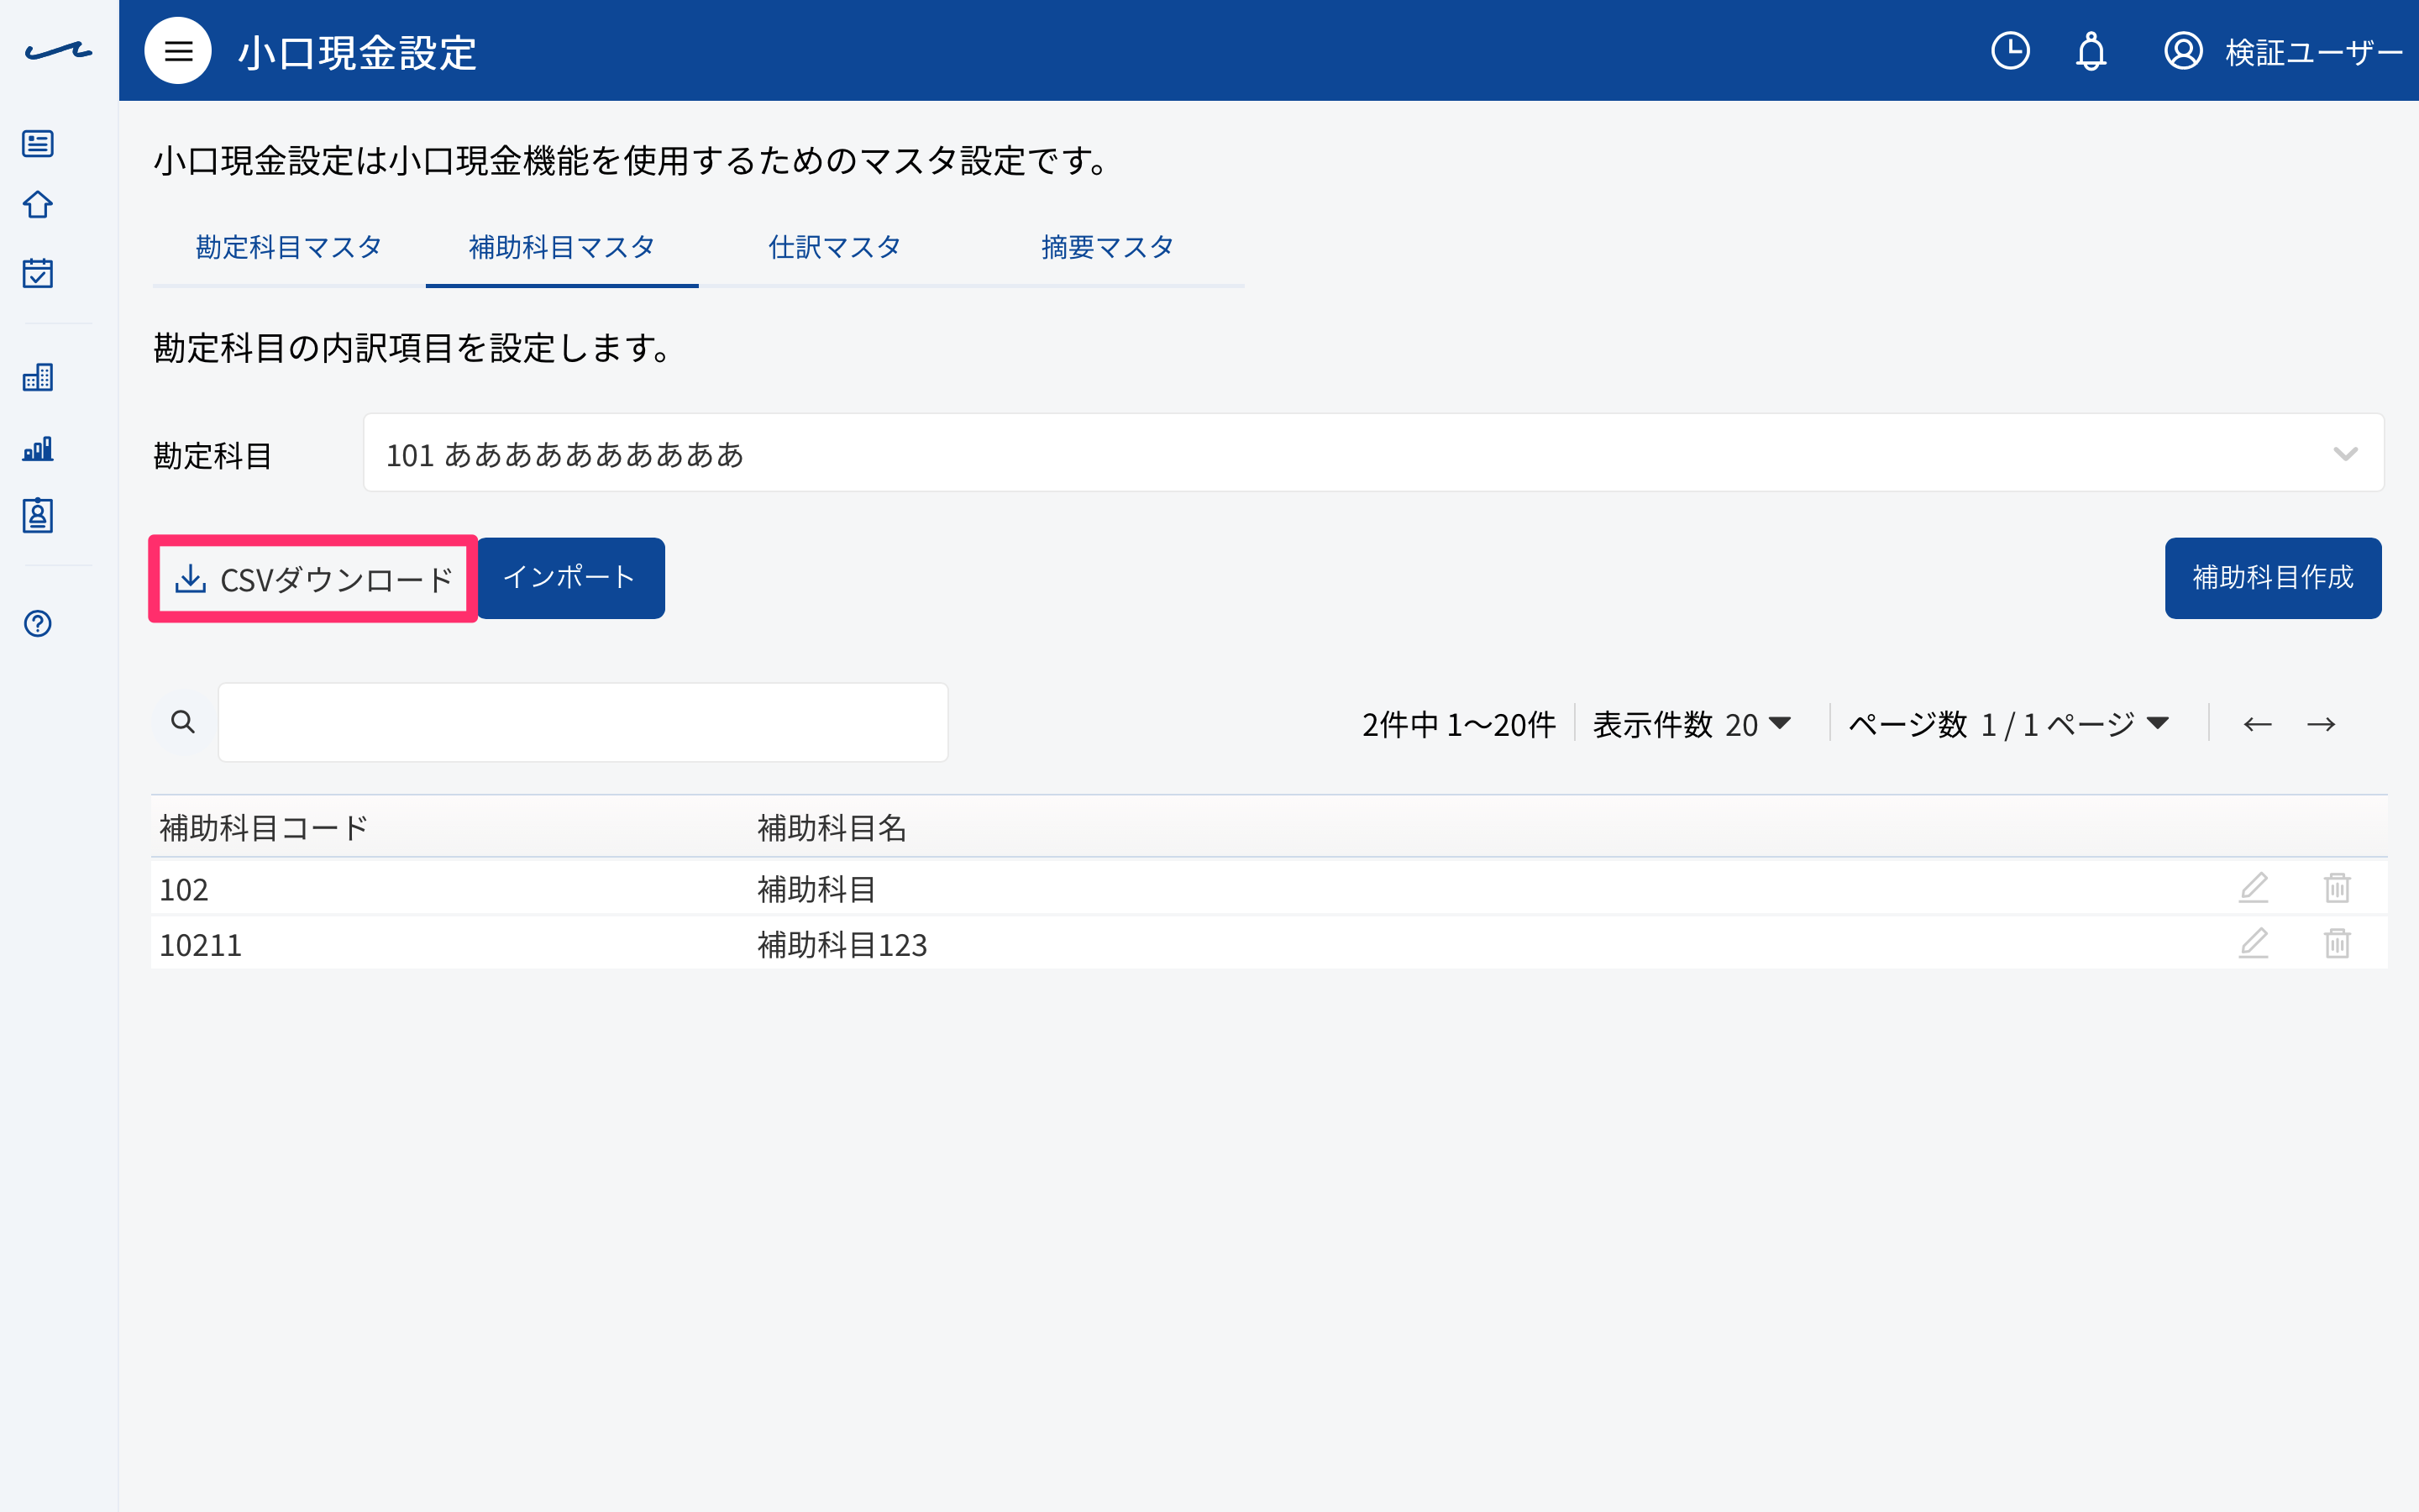Click the インポート button
The image size is (2419, 1512).
click(x=569, y=578)
